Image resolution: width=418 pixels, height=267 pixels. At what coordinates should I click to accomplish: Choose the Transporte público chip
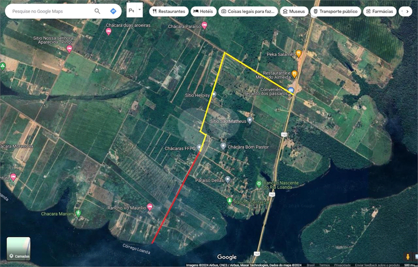[334, 11]
